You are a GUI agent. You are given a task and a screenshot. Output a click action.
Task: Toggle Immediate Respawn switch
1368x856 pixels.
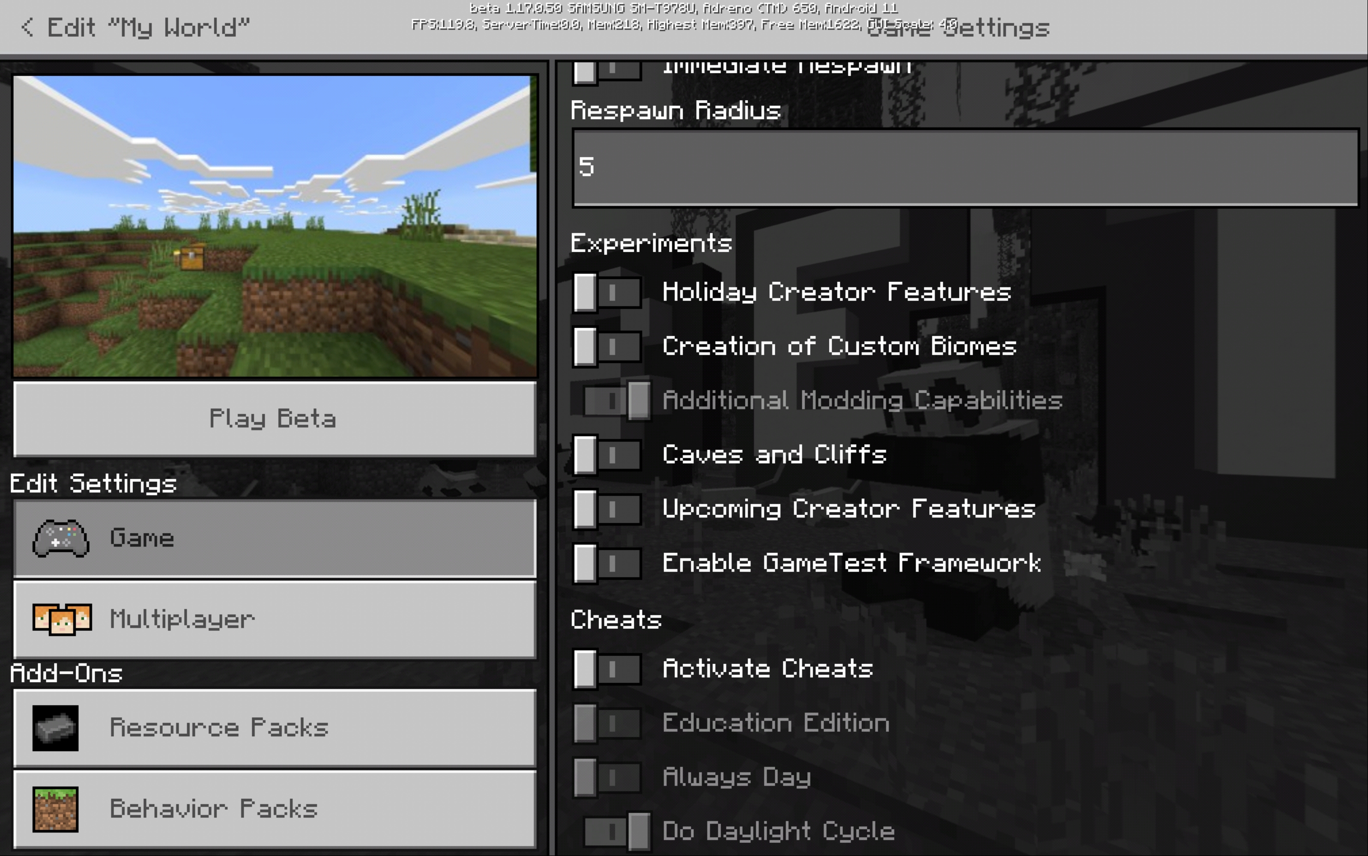(606, 71)
